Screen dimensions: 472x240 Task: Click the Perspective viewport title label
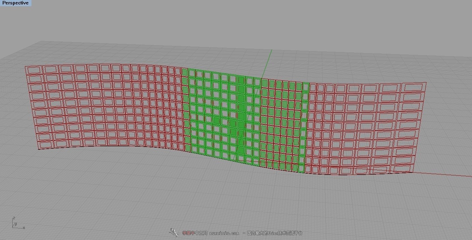(15, 3)
